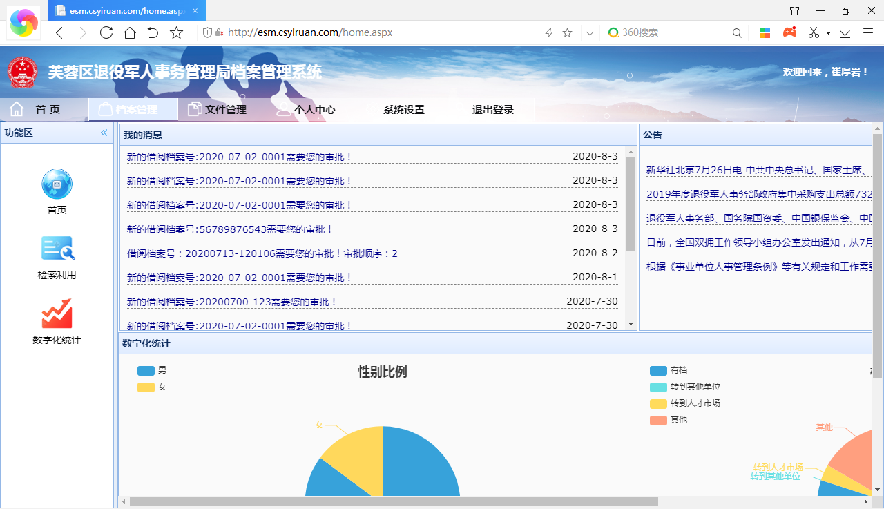Open the red game controller icon

point(789,32)
